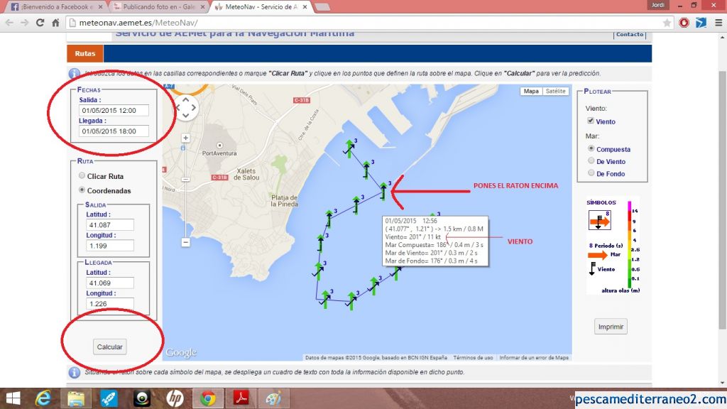Pan the map down using the arrow control

[x=185, y=116]
